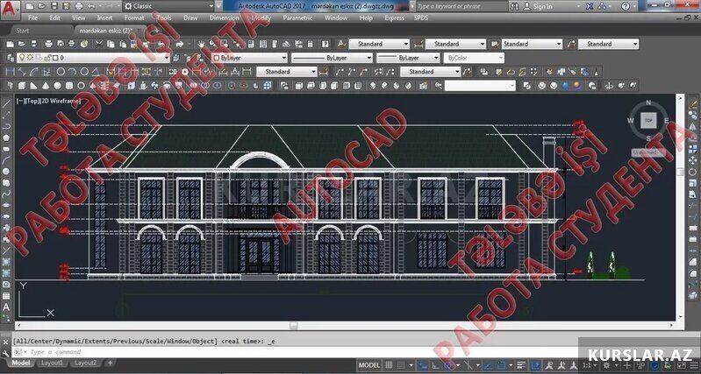This screenshot has height=374, width=701.
Task: Switch to the Layout1 tab
Action: [x=52, y=363]
